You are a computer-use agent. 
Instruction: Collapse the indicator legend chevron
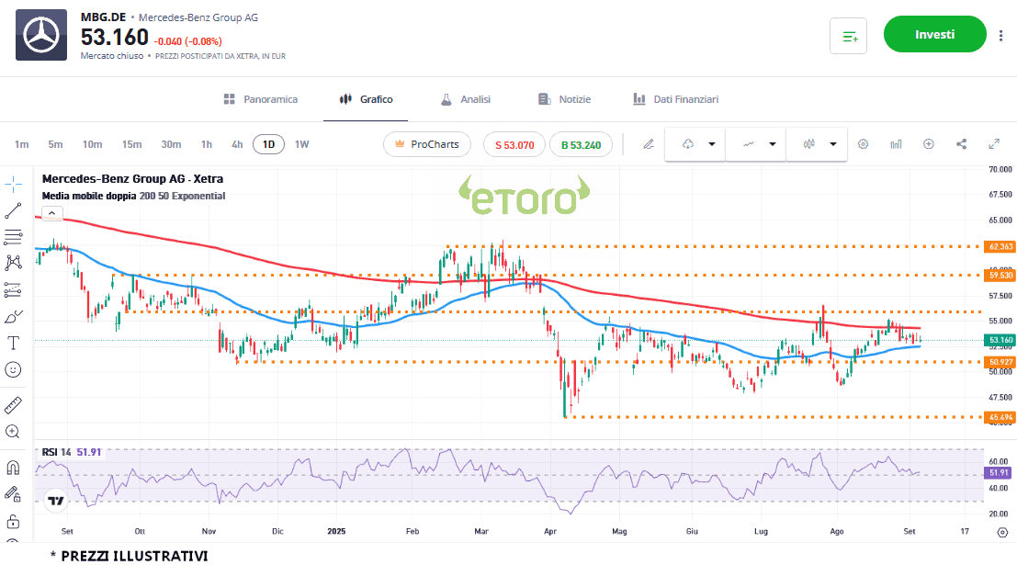[51, 213]
